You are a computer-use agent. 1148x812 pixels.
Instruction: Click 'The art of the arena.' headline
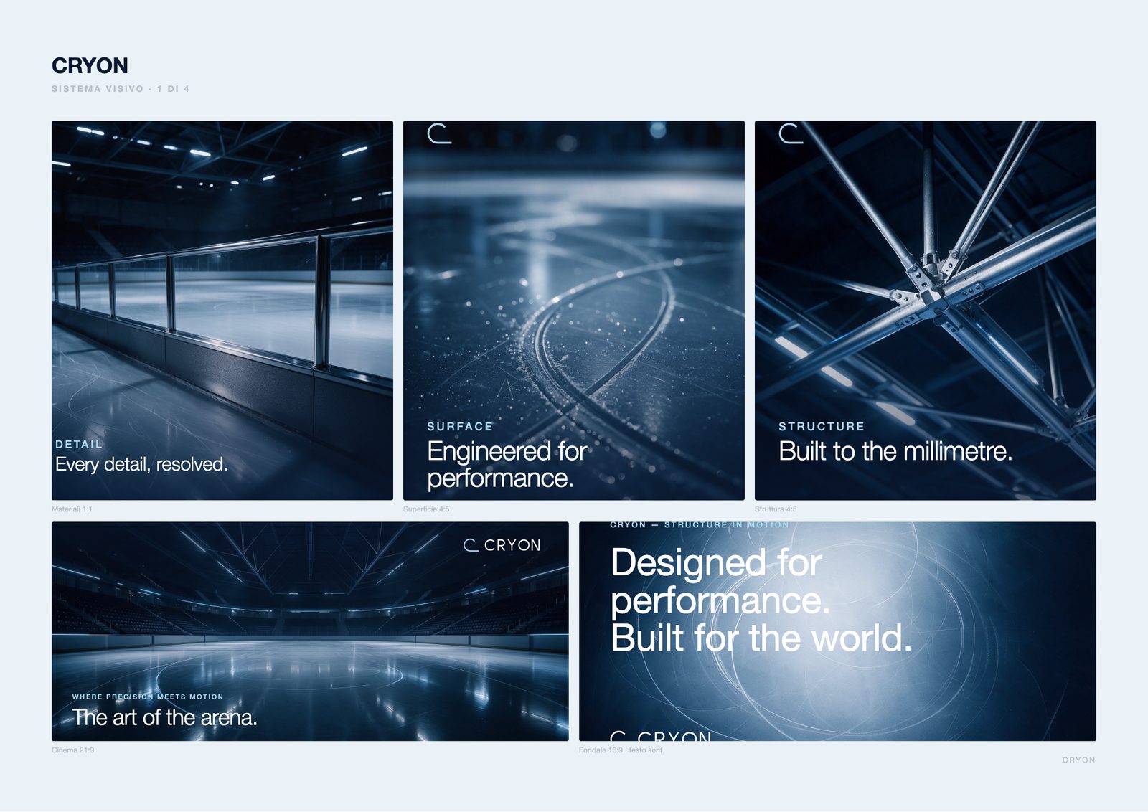(164, 717)
